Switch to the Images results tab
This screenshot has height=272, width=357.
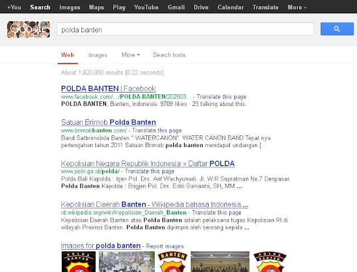98,55
